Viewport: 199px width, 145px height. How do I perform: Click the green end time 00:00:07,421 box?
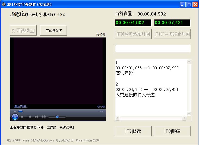[172, 23]
